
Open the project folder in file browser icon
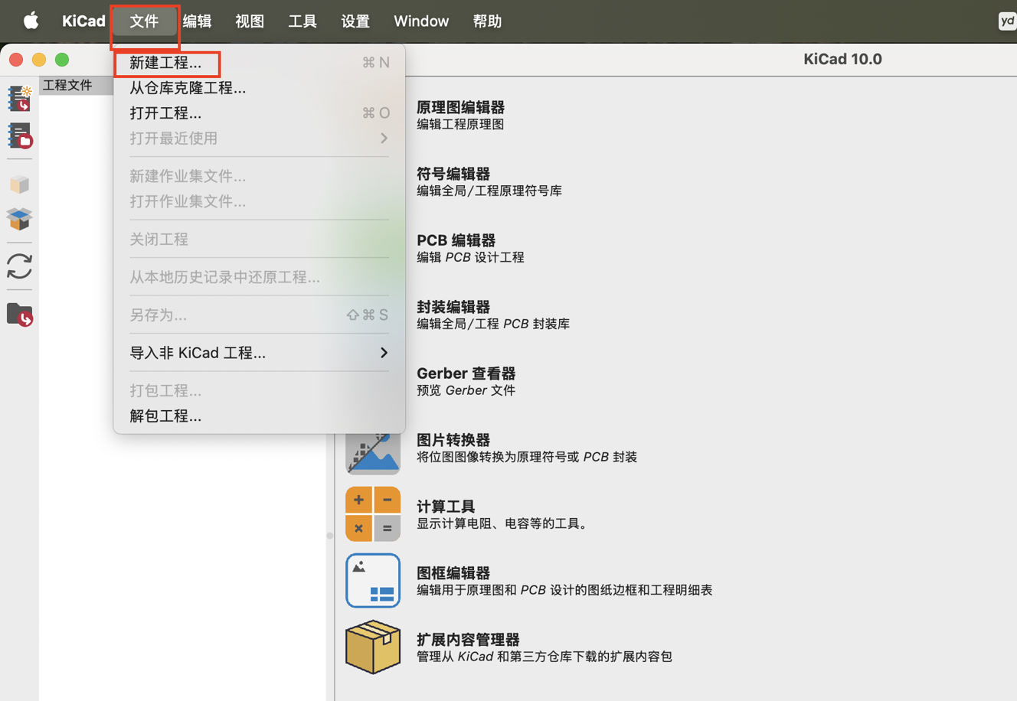(19, 314)
